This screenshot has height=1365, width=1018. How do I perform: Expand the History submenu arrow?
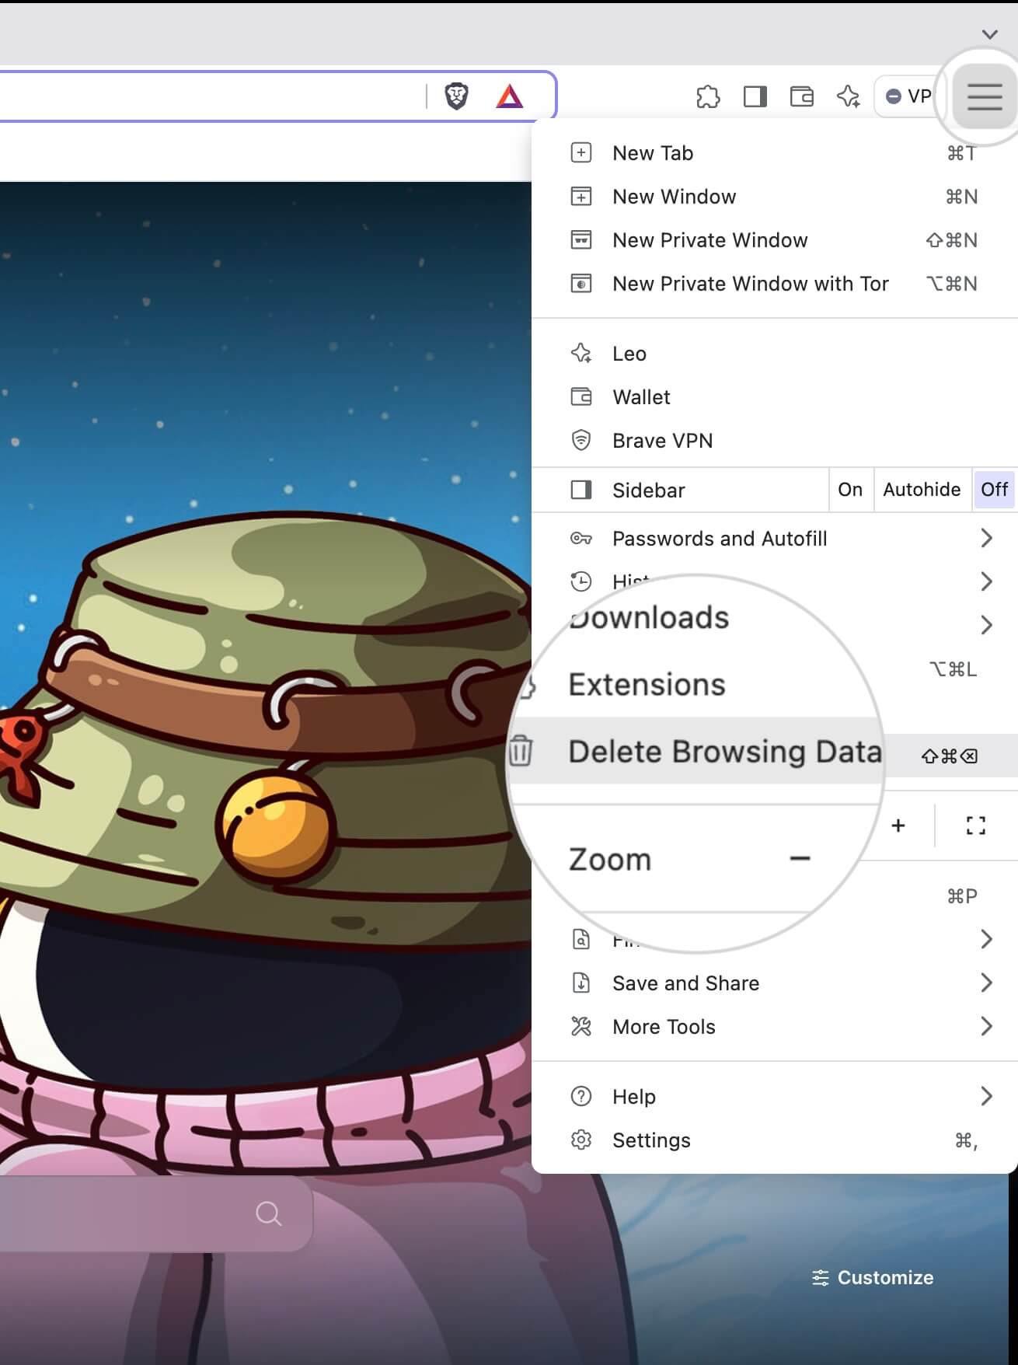click(x=986, y=581)
